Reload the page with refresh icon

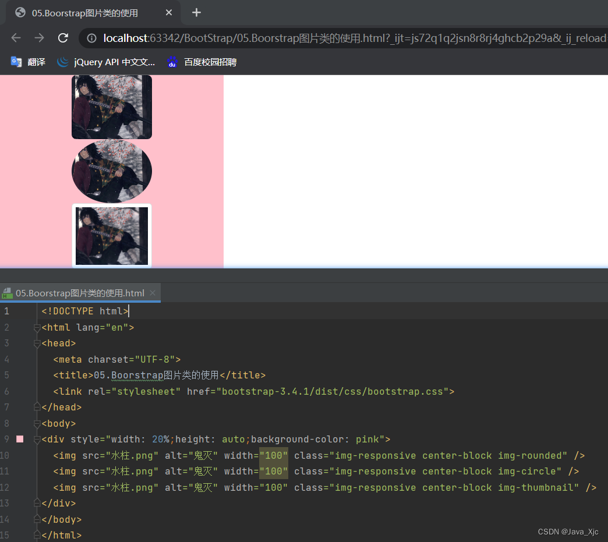tap(63, 38)
